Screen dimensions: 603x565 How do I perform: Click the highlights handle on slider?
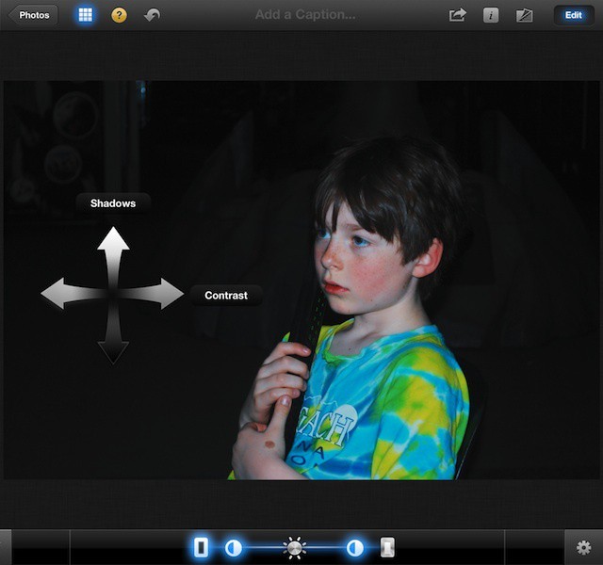[387, 547]
